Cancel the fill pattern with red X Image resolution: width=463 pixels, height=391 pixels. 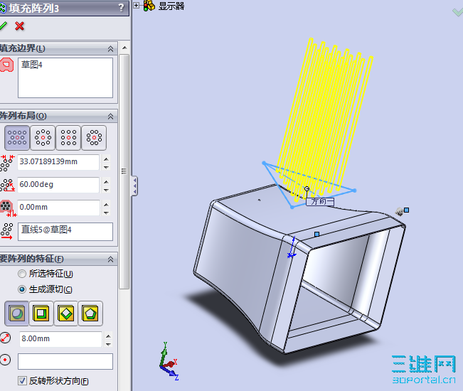point(19,26)
